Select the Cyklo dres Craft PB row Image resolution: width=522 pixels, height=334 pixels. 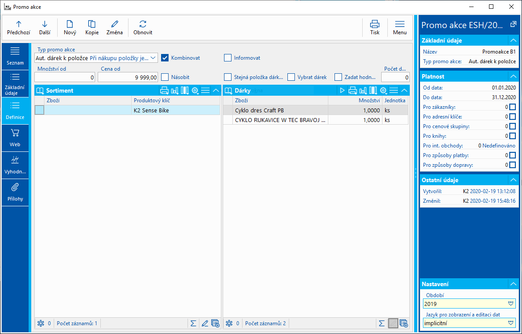(316, 110)
